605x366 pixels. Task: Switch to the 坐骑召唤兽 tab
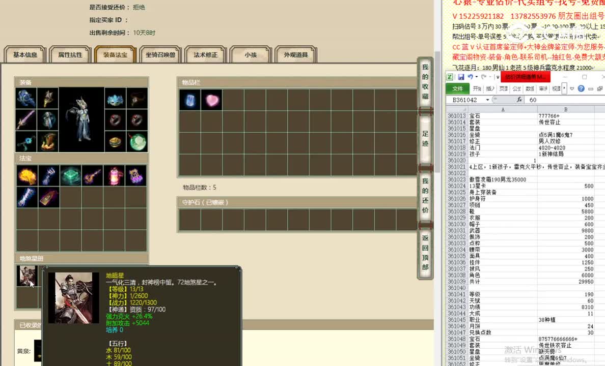click(160, 54)
